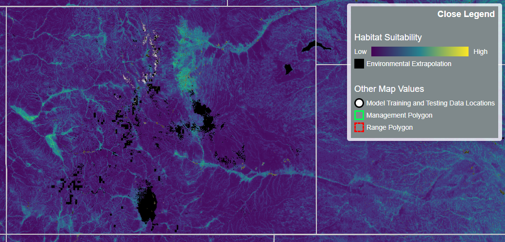This screenshot has height=242, width=505.
Task: Select the Habitat Suitability heading
Action: [x=388, y=37]
